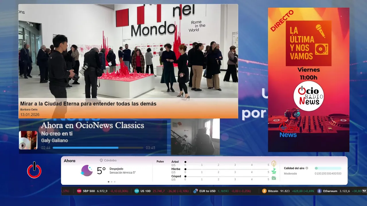
Task: Click the Árbol pollen level slider
Action: coord(227,162)
